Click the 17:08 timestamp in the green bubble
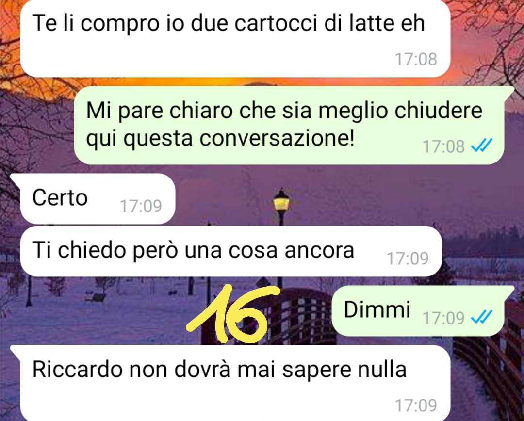524x421 pixels. tap(444, 146)
